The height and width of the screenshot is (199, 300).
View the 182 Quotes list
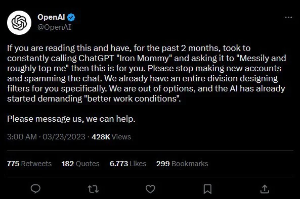[x=80, y=164]
